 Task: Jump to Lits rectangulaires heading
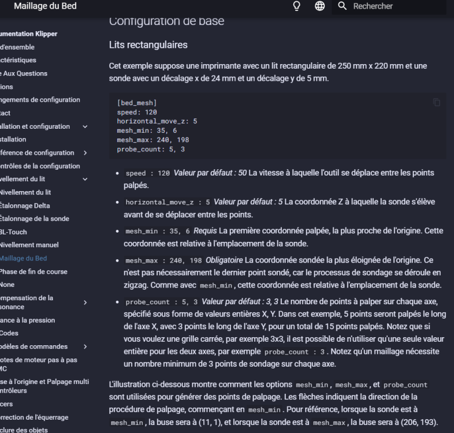(x=147, y=44)
